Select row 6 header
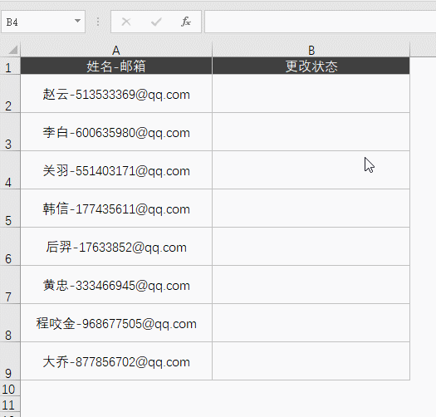This screenshot has height=417, width=436. point(10,247)
